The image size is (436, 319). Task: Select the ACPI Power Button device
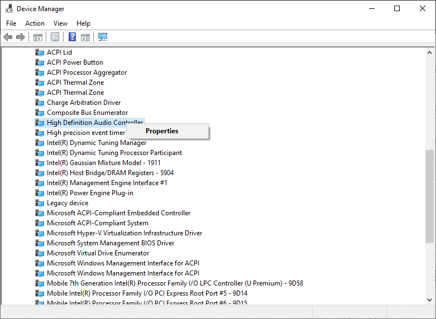pos(75,62)
